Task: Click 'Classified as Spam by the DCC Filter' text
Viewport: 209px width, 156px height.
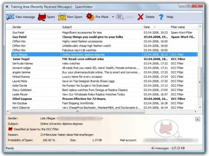Action: tap(36, 129)
